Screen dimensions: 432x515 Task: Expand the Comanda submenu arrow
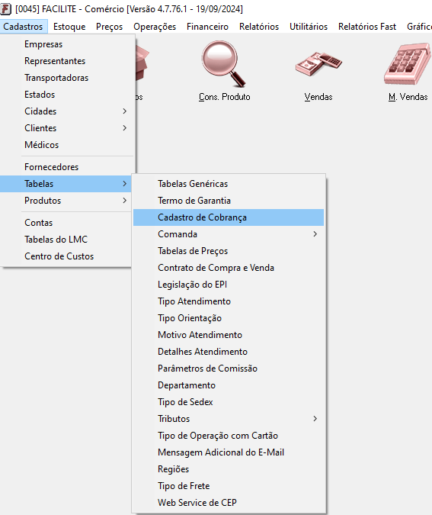[315, 234]
